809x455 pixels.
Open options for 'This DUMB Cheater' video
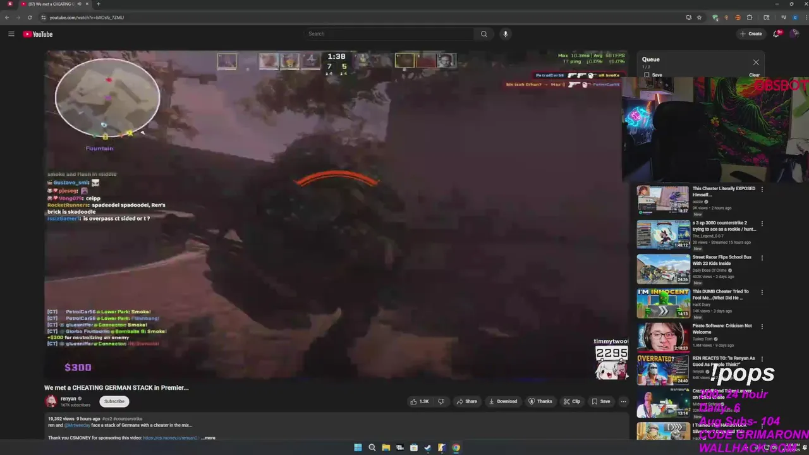(x=762, y=293)
